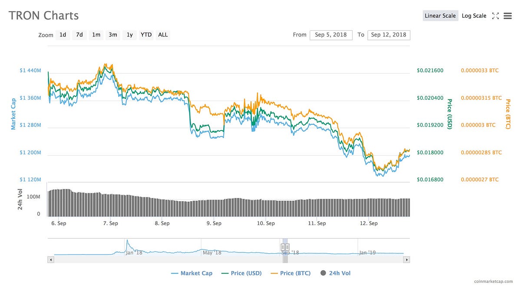Screen dimensions: 521x291
Task: Click the Market Cap axis title
Action: (13, 113)
